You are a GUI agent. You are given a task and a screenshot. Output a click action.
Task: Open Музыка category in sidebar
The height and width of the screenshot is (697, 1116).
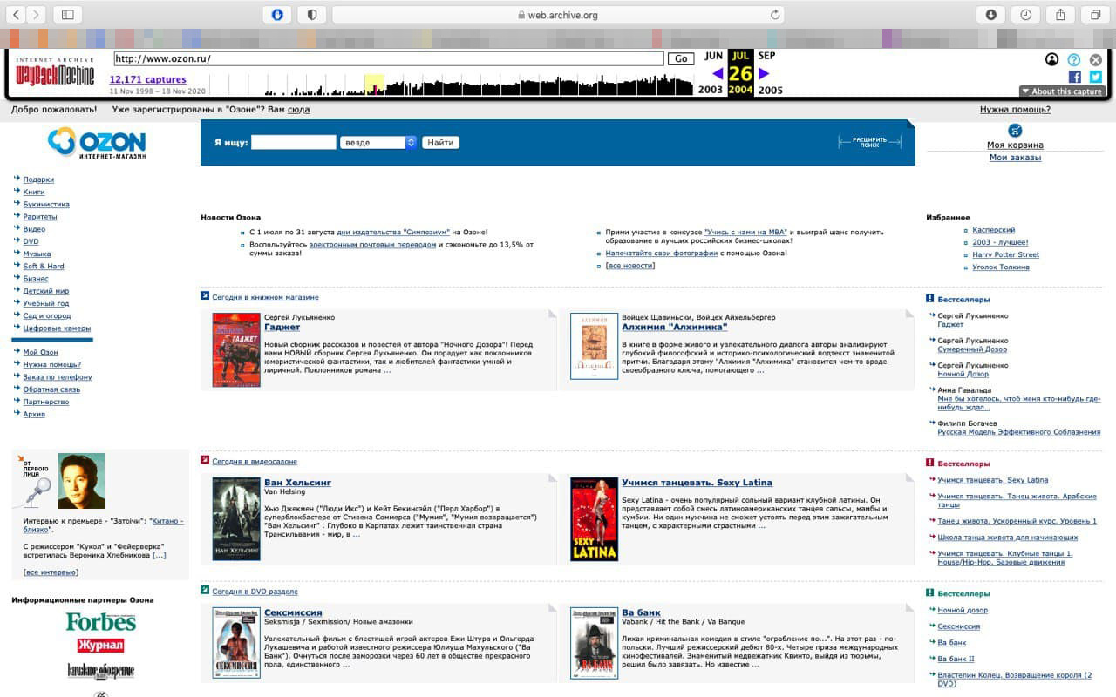[37, 254]
